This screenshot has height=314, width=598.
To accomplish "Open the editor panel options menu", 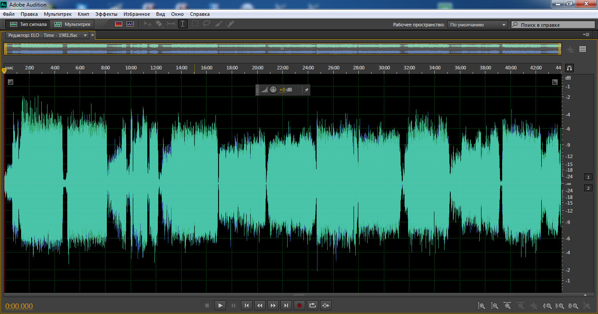I will (x=586, y=34).
